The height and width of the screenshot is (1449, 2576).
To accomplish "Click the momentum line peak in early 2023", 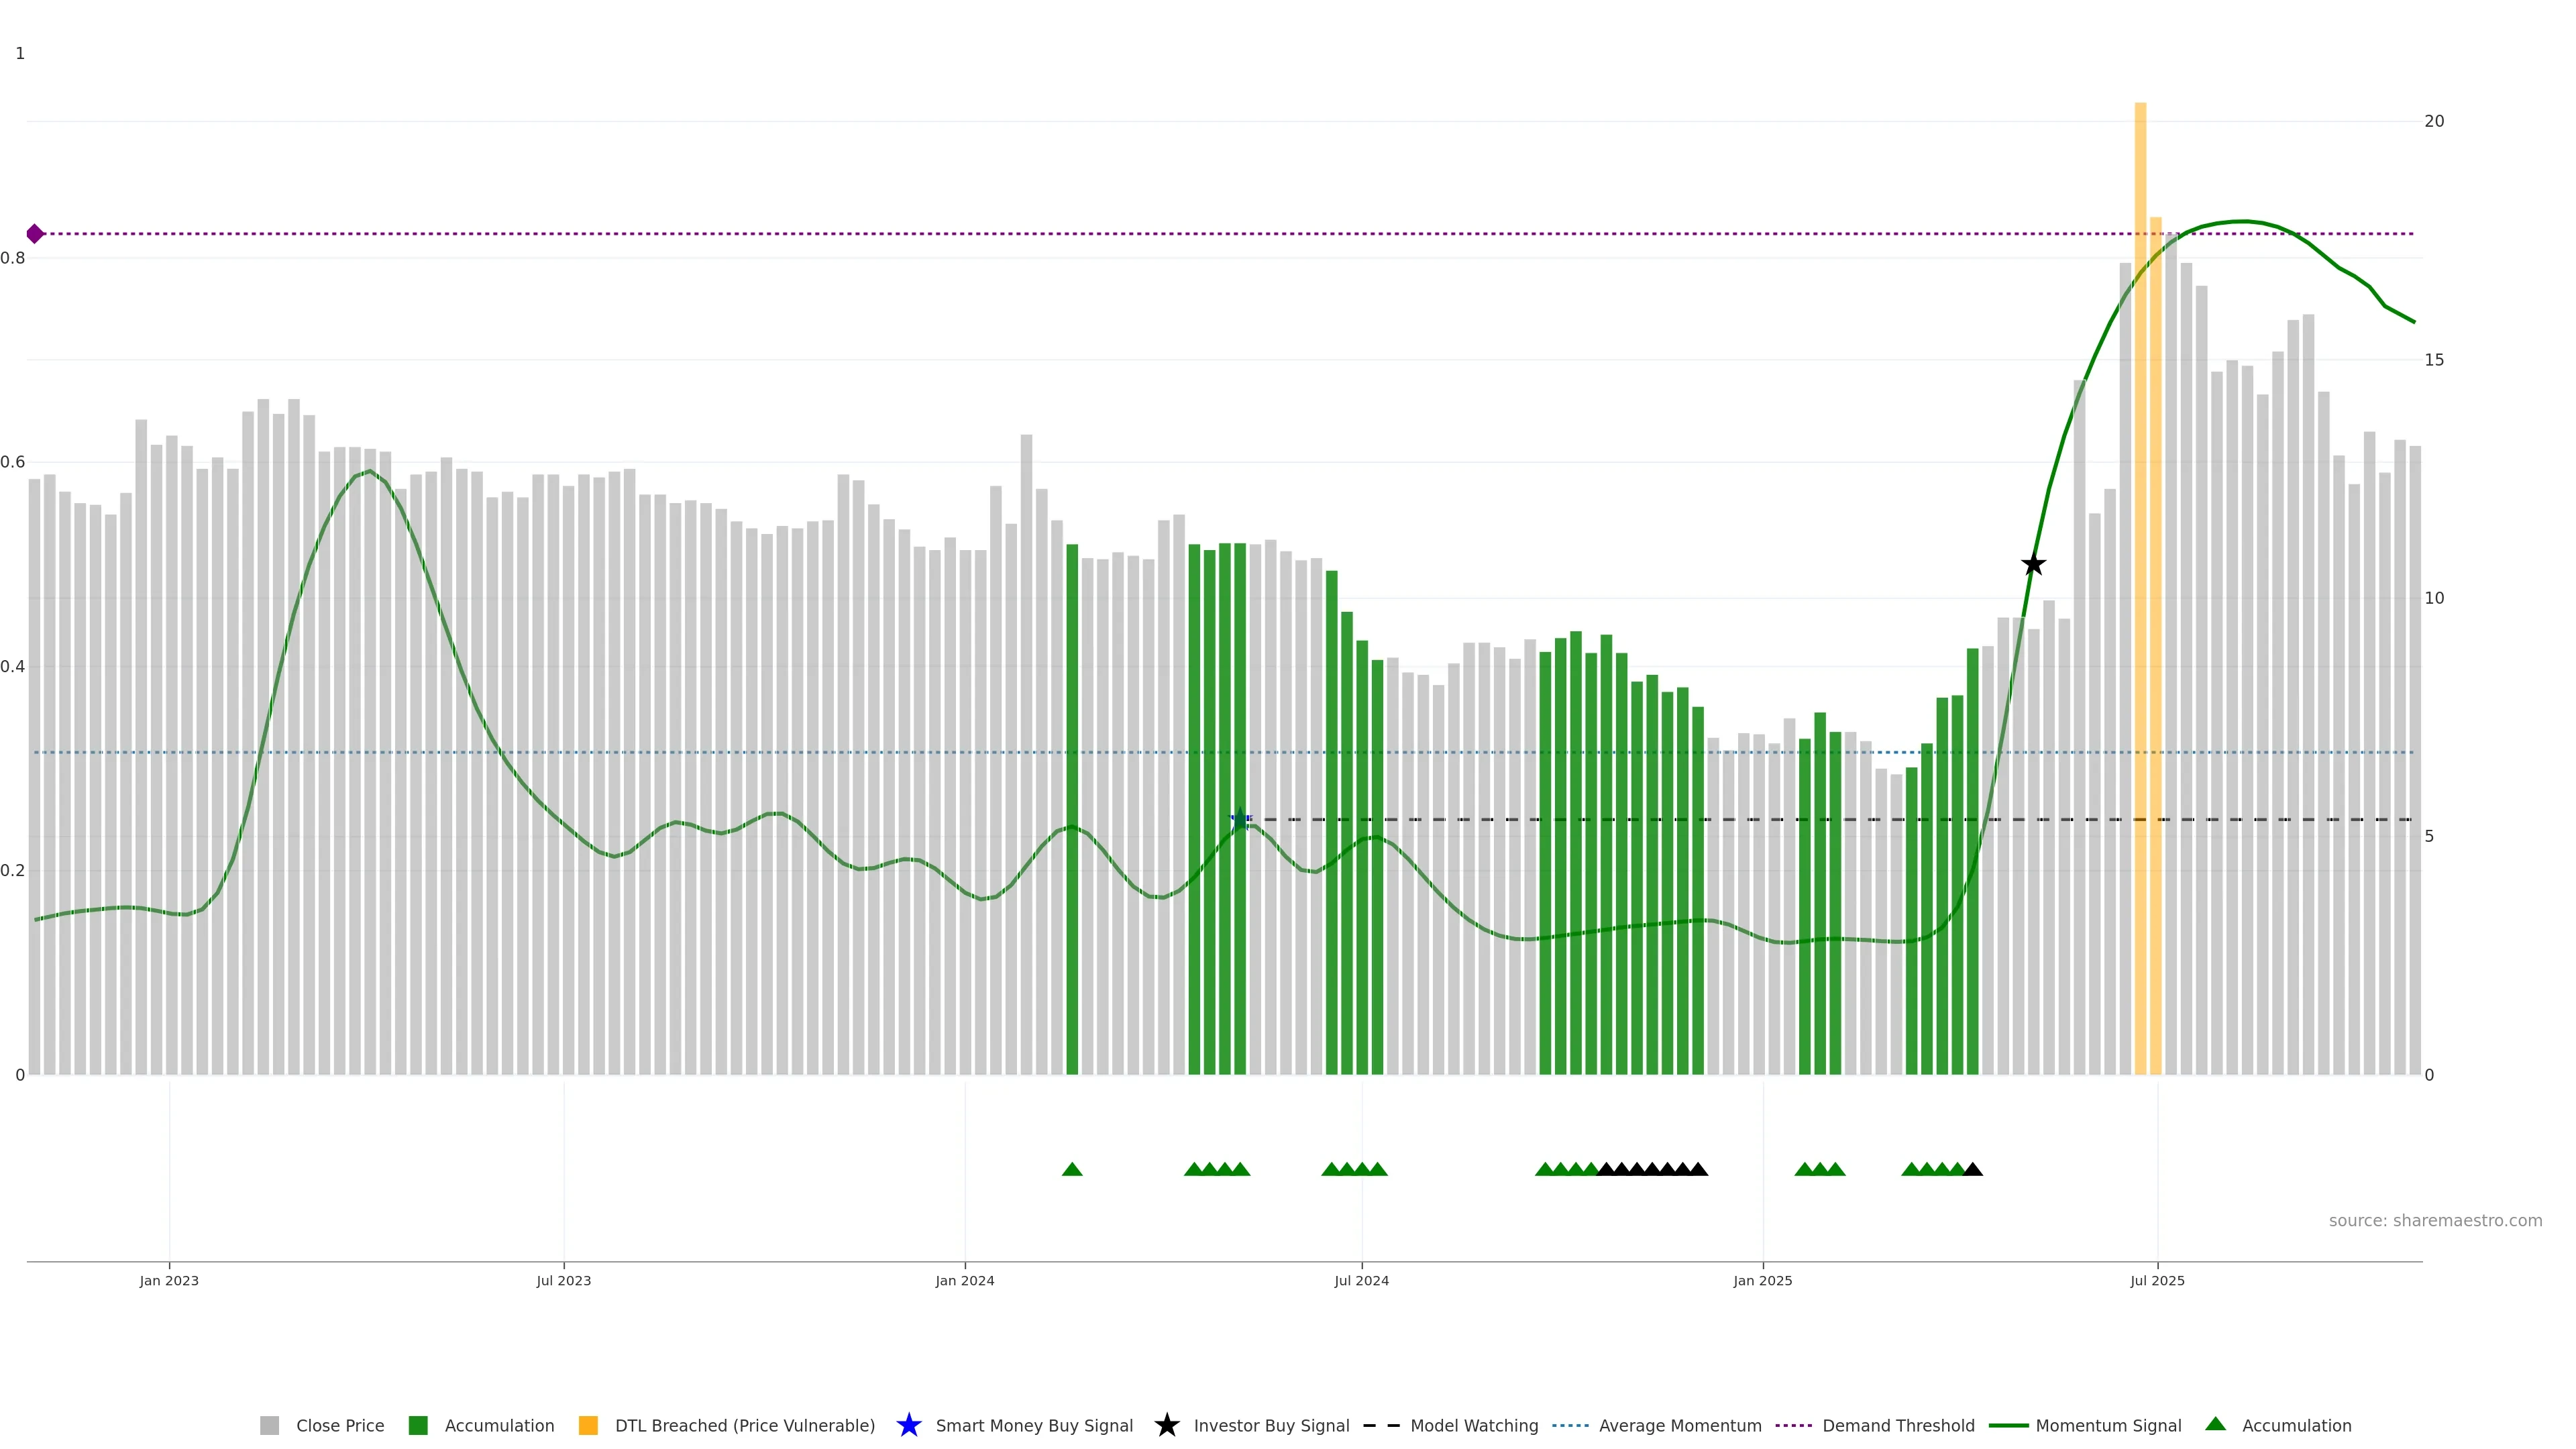I will pyautogui.click(x=370, y=471).
